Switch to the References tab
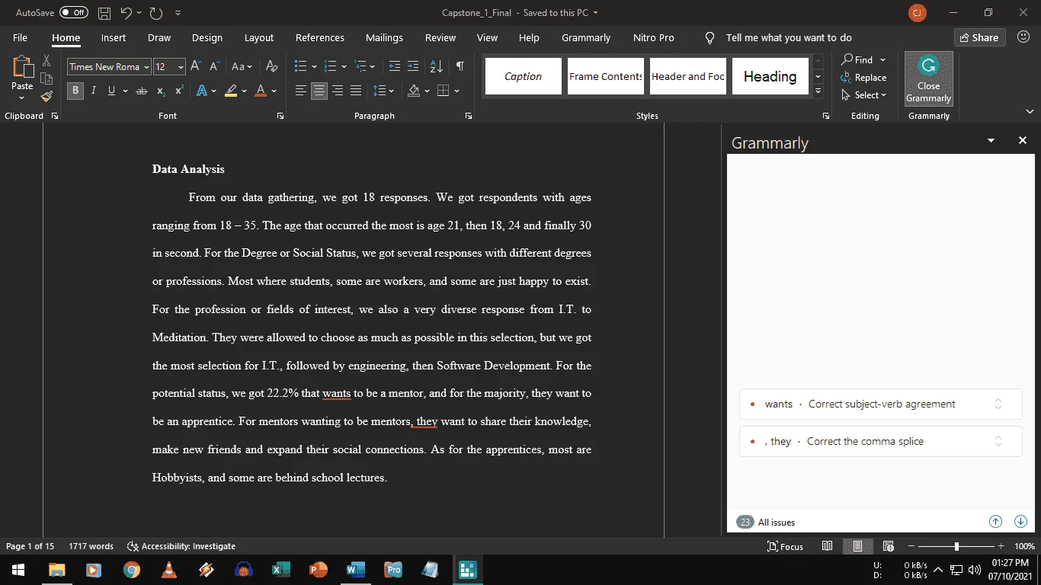Image resolution: width=1041 pixels, height=585 pixels. [x=320, y=37]
